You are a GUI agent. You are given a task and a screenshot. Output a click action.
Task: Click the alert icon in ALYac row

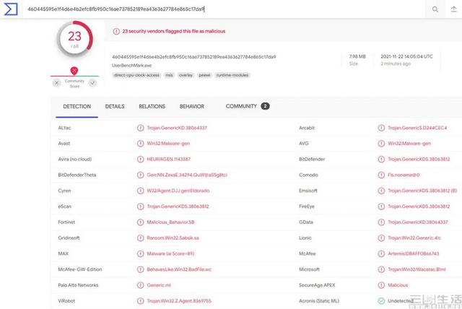click(141, 128)
